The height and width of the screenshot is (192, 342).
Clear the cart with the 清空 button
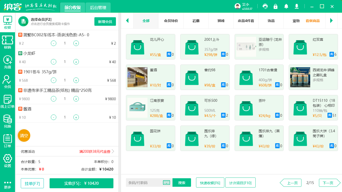(24, 135)
